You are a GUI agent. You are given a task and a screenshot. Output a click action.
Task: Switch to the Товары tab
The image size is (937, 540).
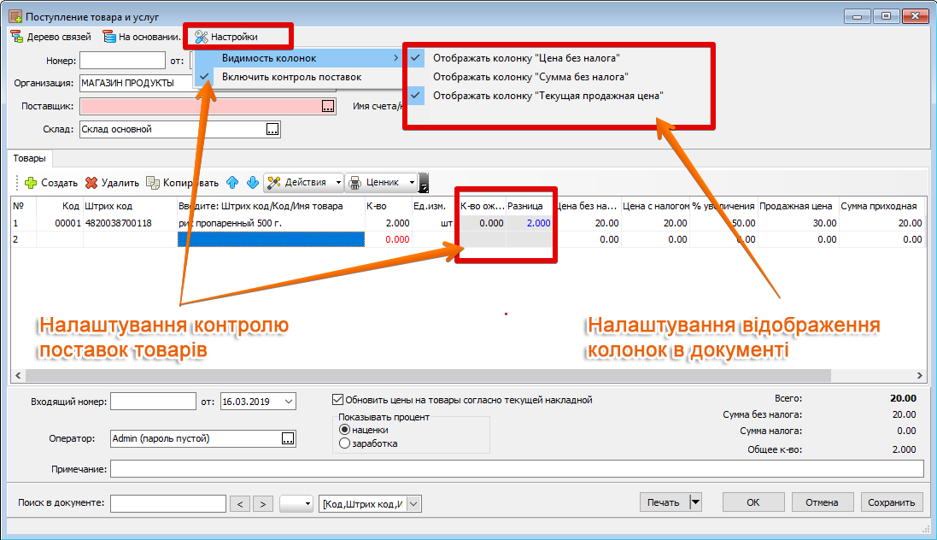click(30, 158)
